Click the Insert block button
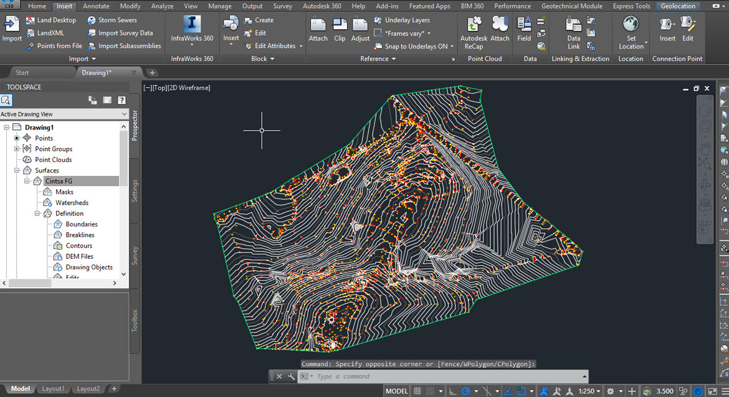 [231, 29]
